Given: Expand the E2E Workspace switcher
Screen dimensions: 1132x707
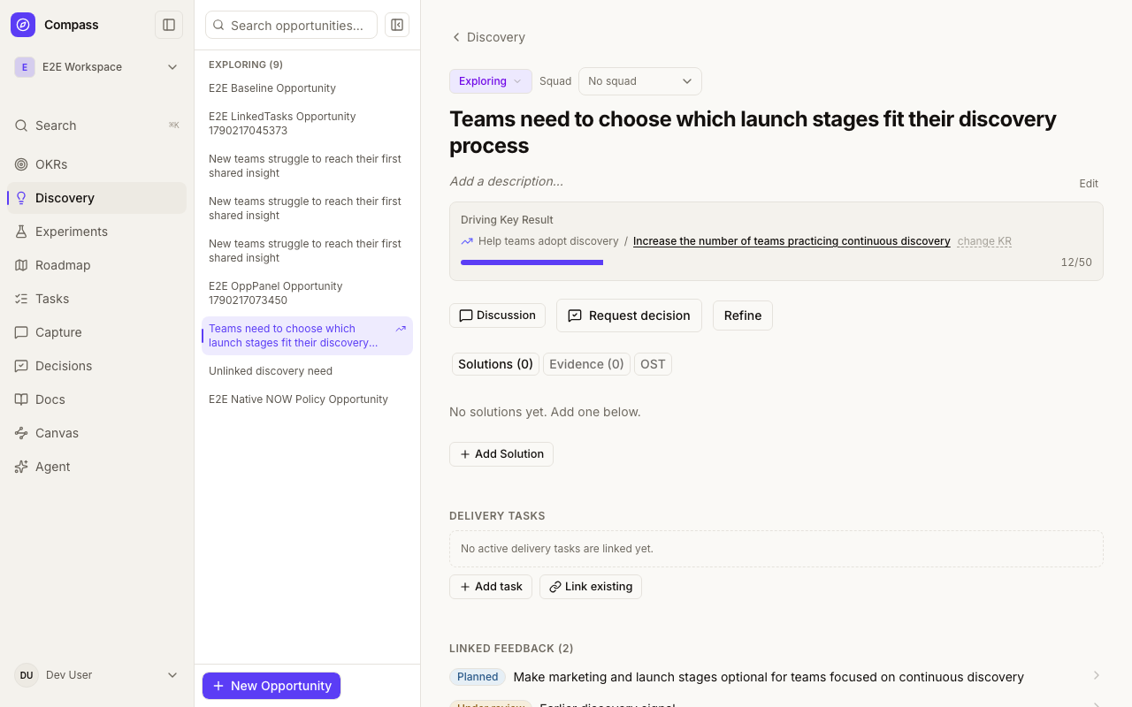Looking at the screenshot, I should coord(97,67).
